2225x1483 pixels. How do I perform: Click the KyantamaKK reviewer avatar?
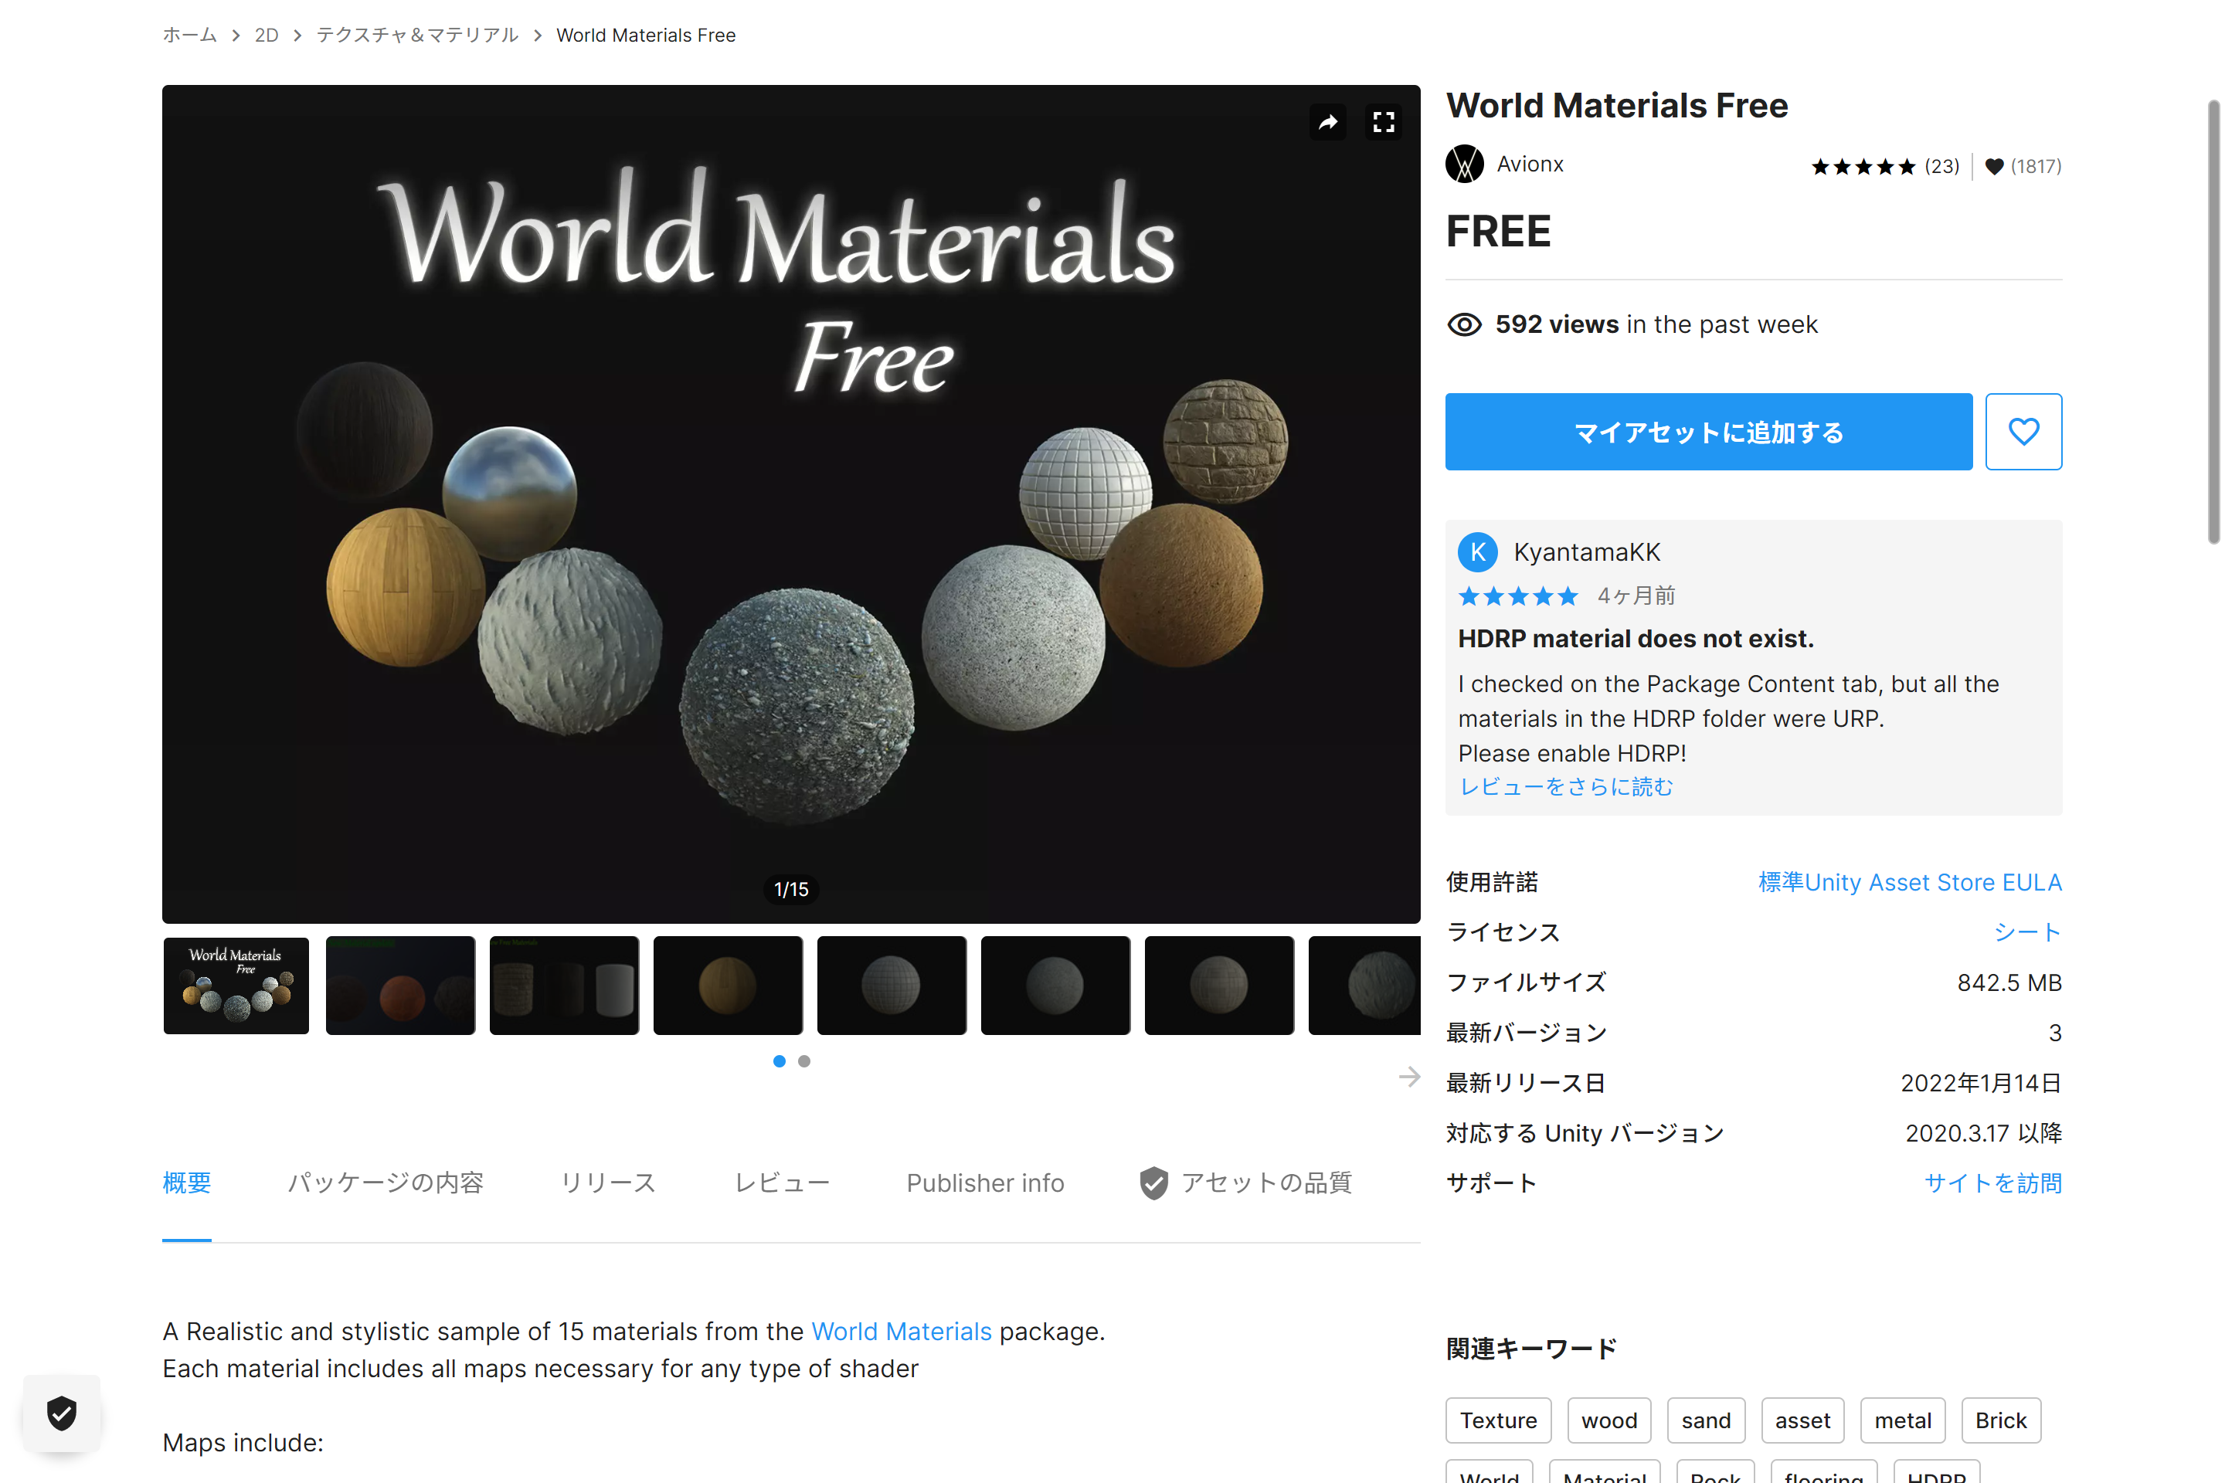coord(1479,553)
